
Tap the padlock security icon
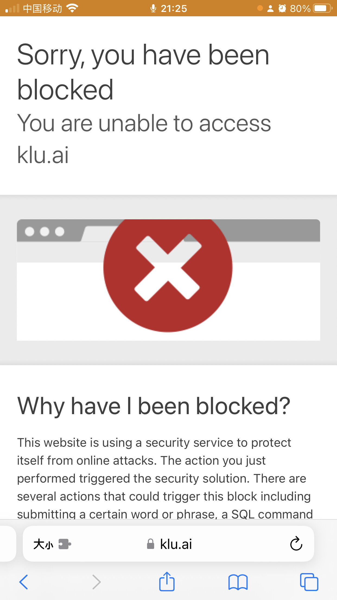point(151,544)
